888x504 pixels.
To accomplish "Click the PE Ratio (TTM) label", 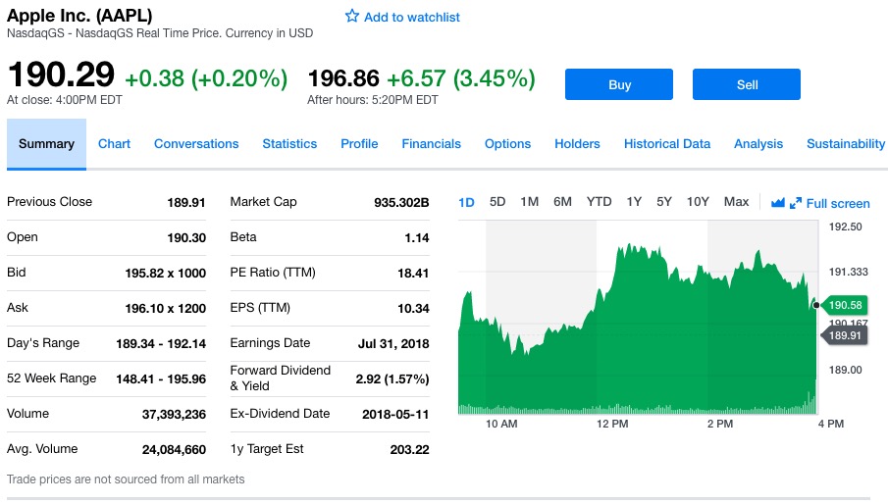I will pos(273,272).
